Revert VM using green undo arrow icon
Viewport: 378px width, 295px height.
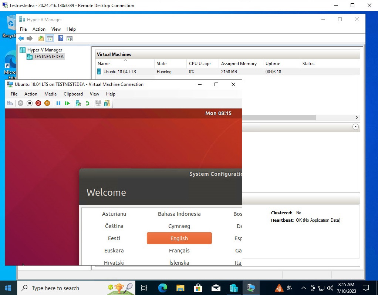click(87, 103)
